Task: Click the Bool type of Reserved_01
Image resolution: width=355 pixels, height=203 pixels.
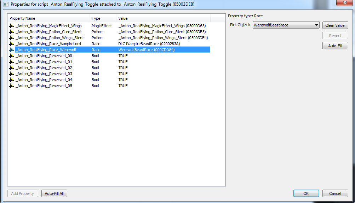Action: tap(95, 62)
